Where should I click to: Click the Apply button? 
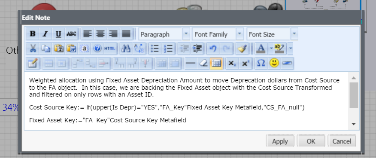(280, 141)
